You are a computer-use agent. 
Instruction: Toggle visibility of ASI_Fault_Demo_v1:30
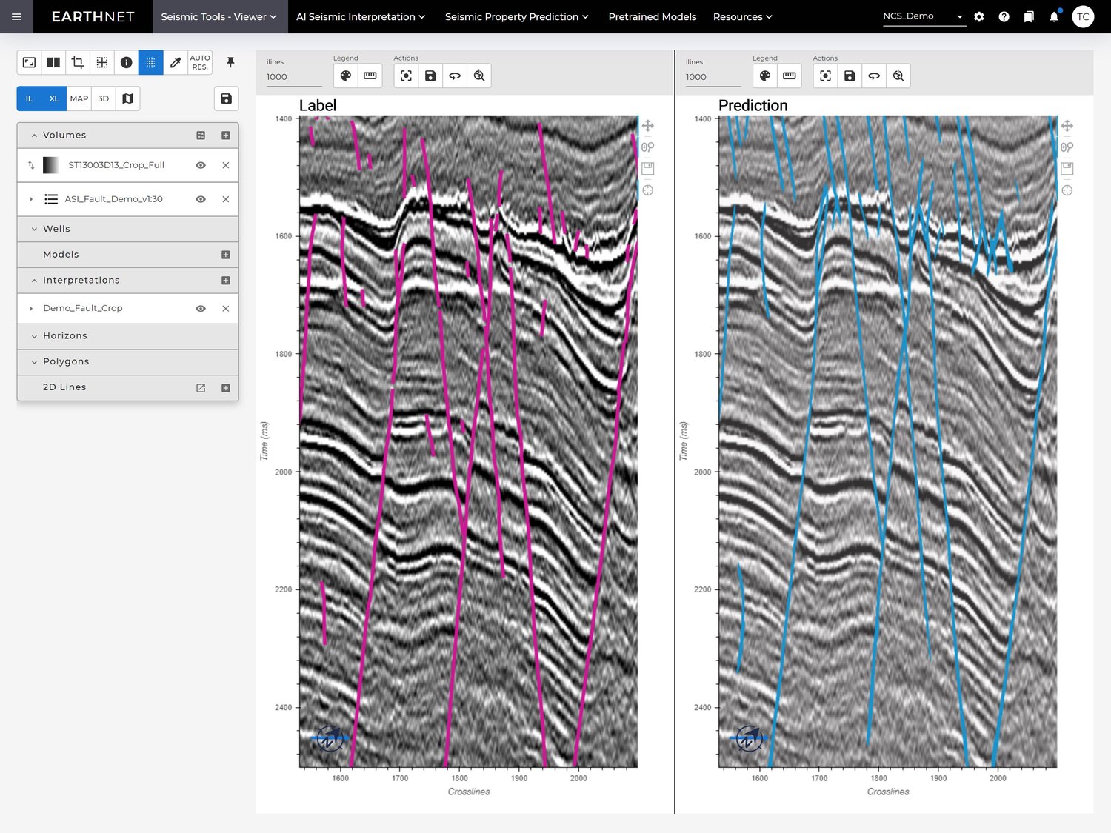[x=201, y=198]
